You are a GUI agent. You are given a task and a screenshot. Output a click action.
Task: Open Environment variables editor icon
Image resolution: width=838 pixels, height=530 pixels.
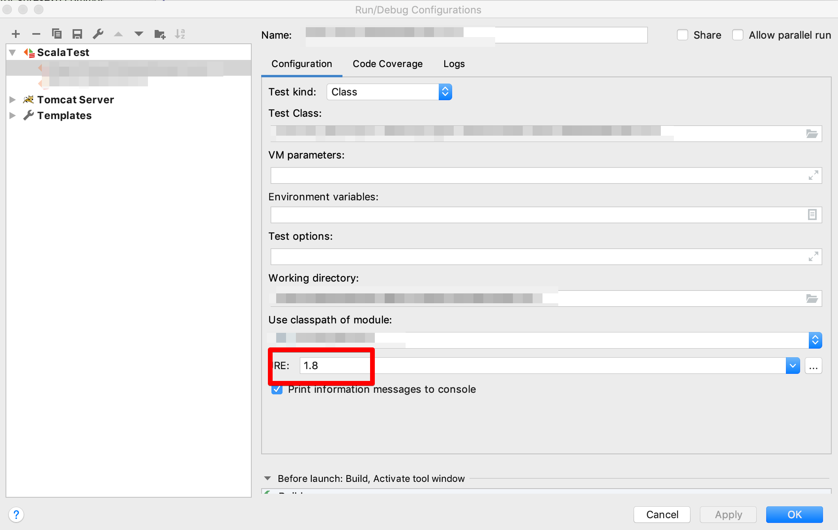coord(812,215)
